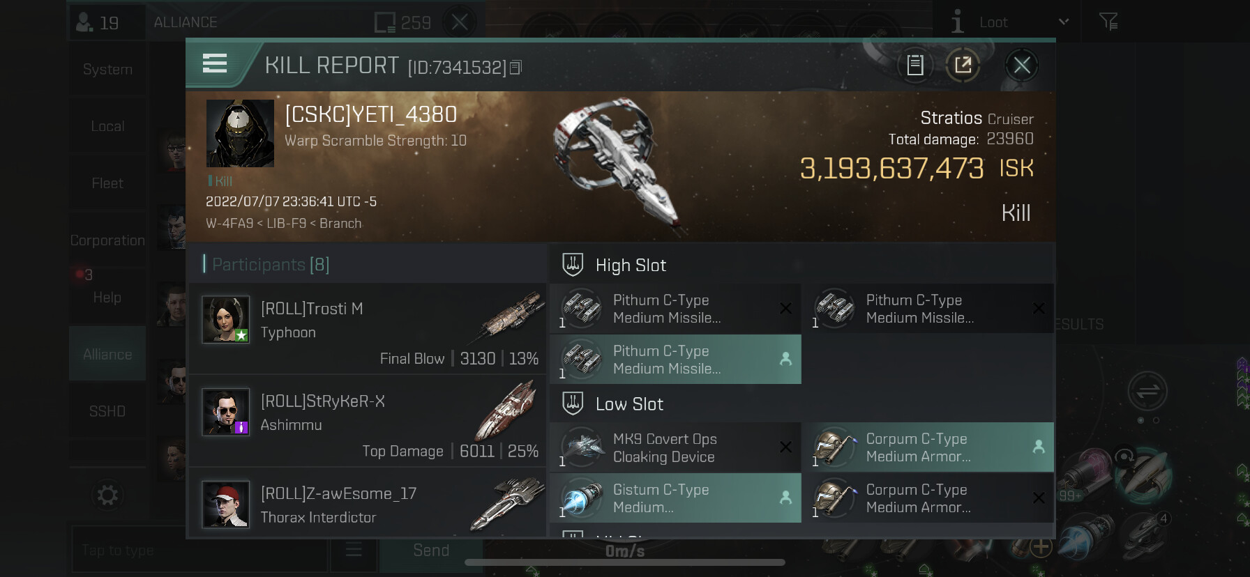Collapse the Low Slot section
Screen dimensions: 1250x577
[x=629, y=404]
